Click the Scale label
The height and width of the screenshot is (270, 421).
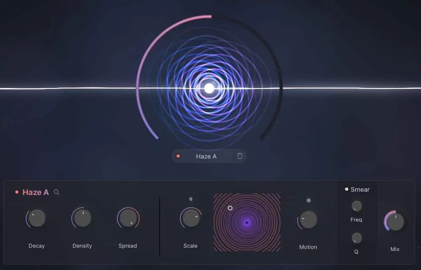190,246
